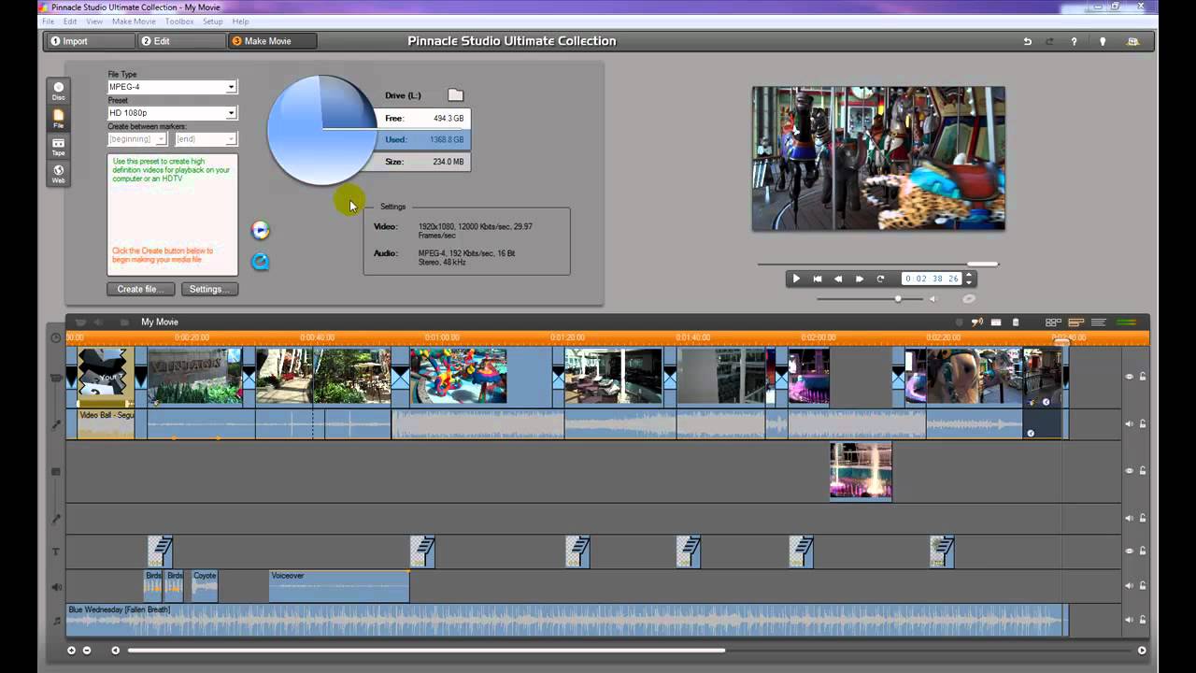This screenshot has height=673, width=1196.
Task: Select the fountain clip on overlay track
Action: [x=861, y=471]
